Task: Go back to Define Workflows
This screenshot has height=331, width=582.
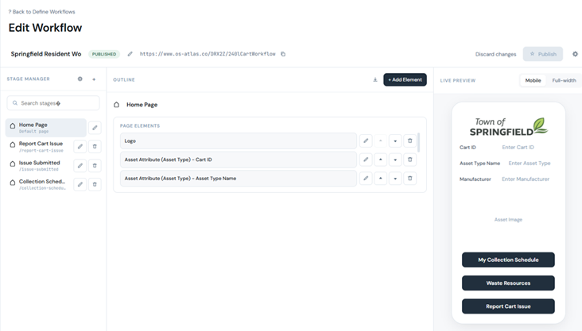Action: 41,12
